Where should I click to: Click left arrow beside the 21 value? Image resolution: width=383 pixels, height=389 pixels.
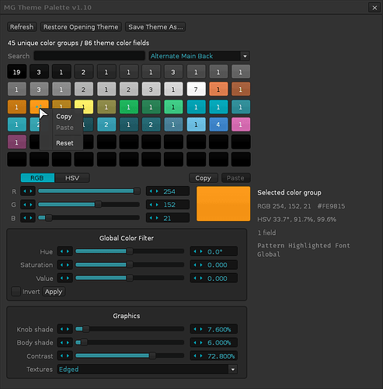coord(151,218)
